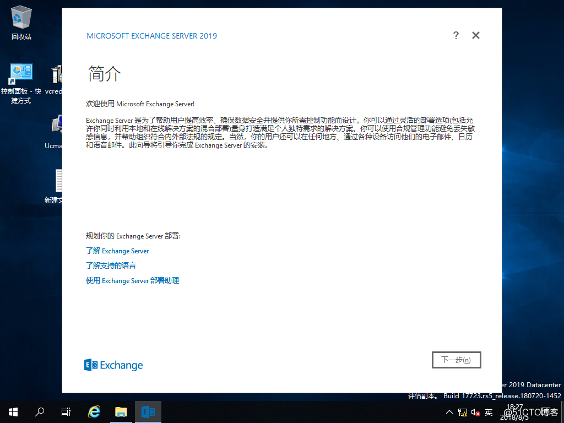The image size is (564, 423).
Task: Click the MICROSOFT EXCHANGE SERVER 2019 title
Action: pos(151,36)
